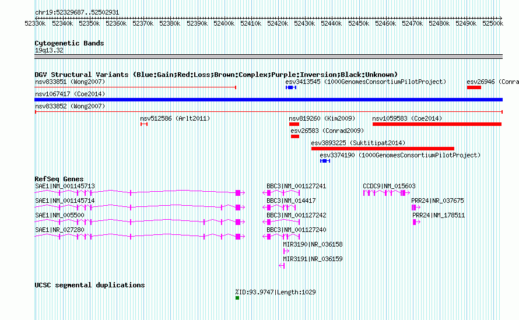Select the 19q13.32 band label
519x320 pixels.
click(x=49, y=50)
